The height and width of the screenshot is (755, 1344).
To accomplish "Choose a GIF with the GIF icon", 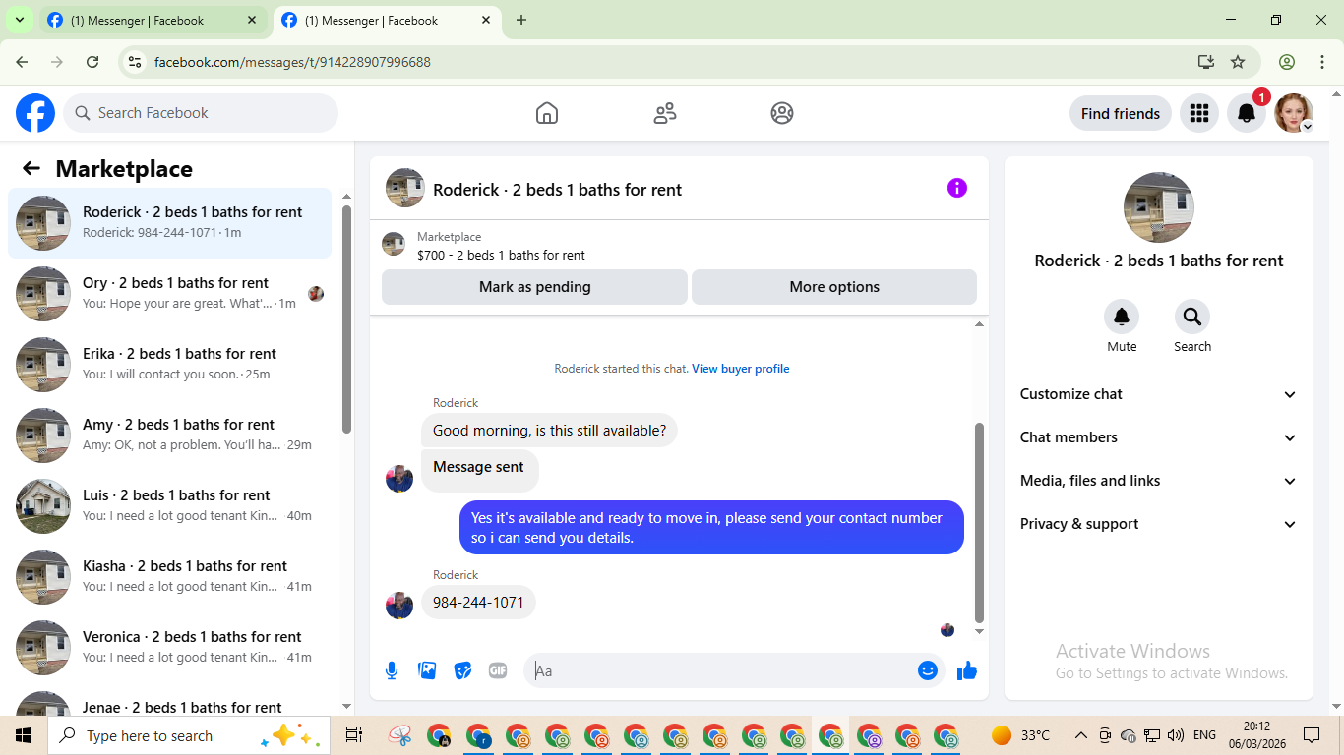I will pos(498,670).
